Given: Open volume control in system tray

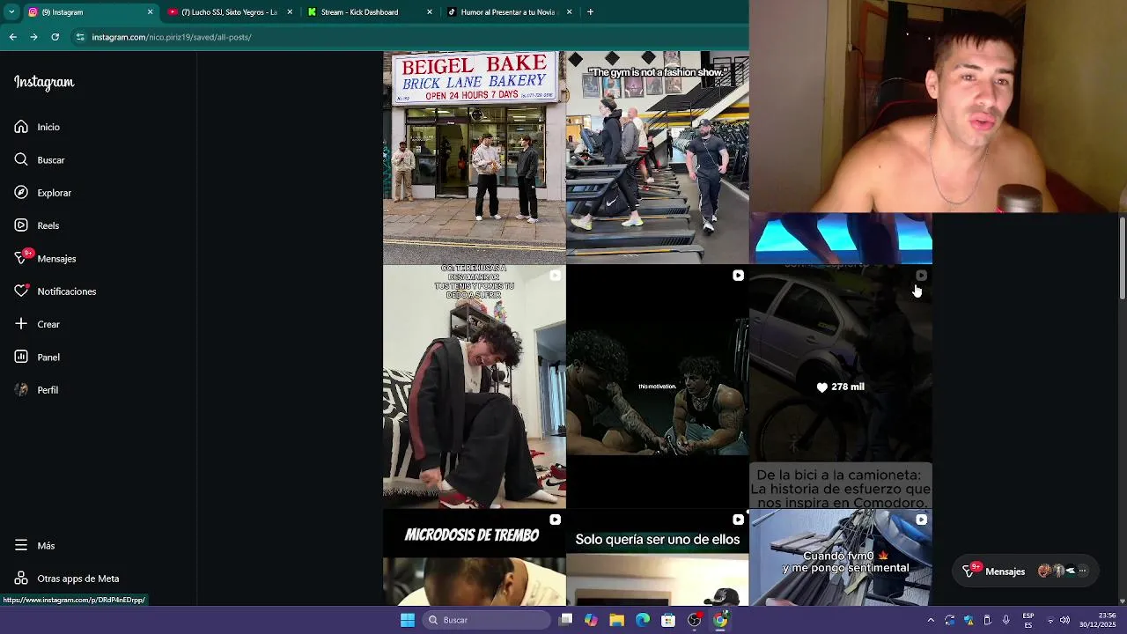Looking at the screenshot, I should 1064,620.
